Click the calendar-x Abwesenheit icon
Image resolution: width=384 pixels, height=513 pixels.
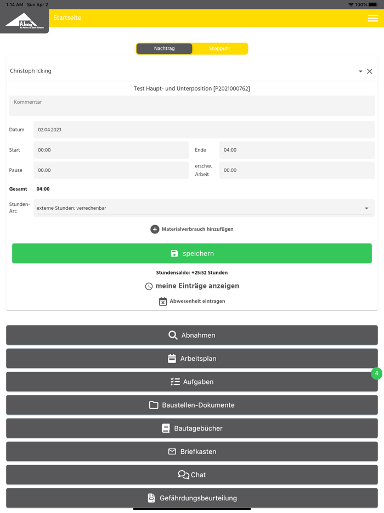tap(163, 302)
